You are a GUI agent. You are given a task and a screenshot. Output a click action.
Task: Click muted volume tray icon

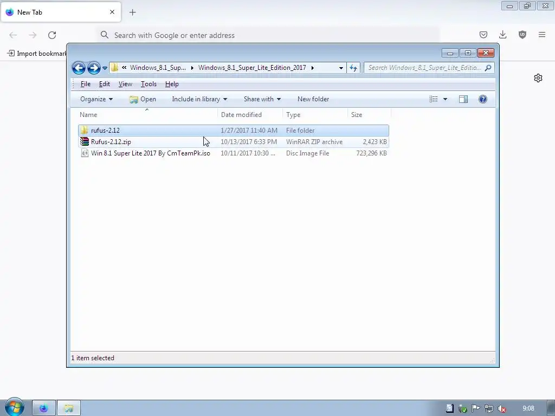502,408
